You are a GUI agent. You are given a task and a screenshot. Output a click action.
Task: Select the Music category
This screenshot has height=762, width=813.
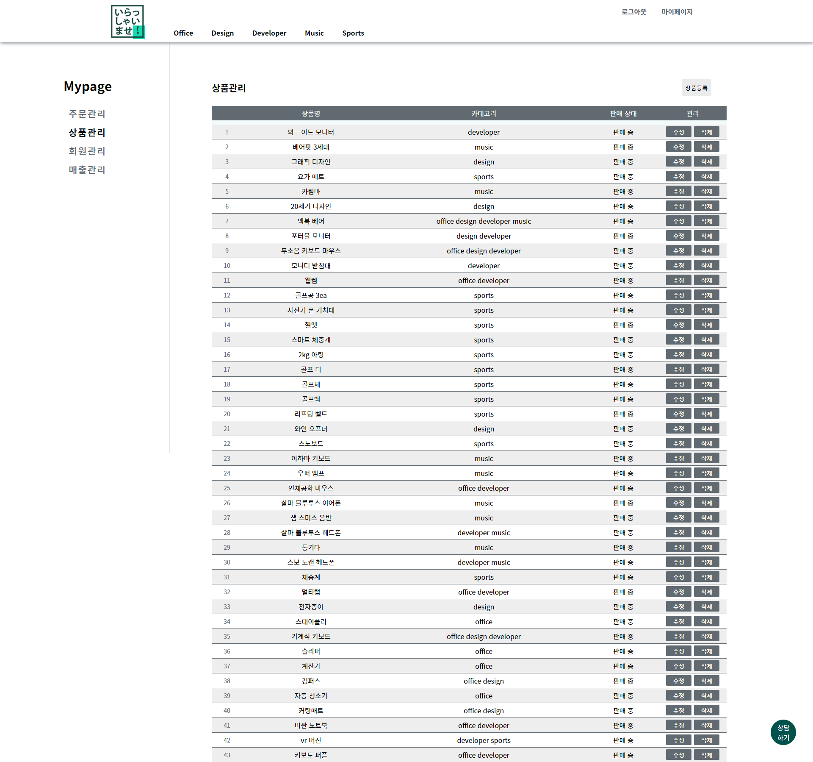tap(314, 33)
